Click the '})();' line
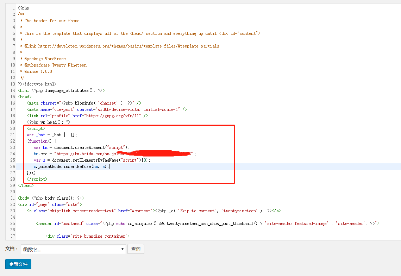The height and width of the screenshot is (276, 401). pos(32,173)
